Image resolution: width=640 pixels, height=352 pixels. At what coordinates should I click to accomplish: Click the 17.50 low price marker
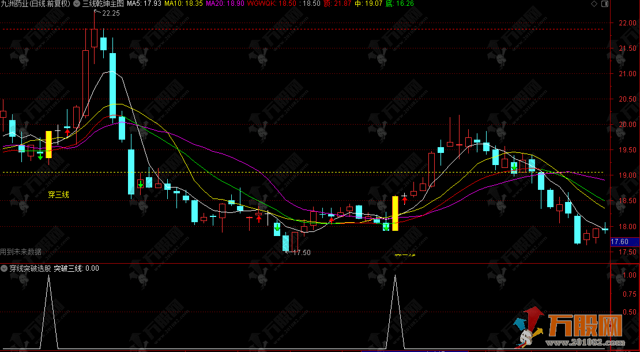coord(301,252)
